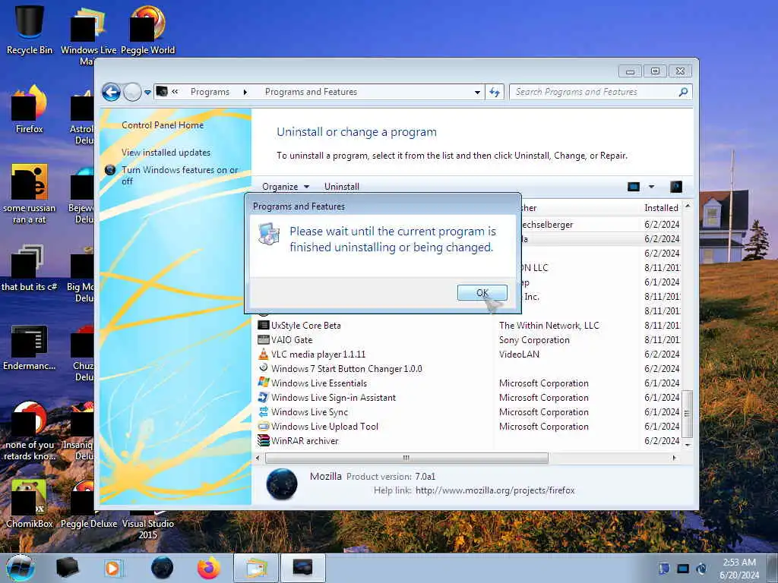Click the WinRAR books icon in the list
This screenshot has width=778, height=583.
click(264, 440)
